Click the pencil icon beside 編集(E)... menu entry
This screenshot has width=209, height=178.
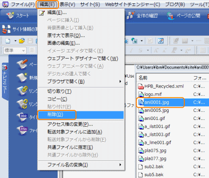[42, 13]
